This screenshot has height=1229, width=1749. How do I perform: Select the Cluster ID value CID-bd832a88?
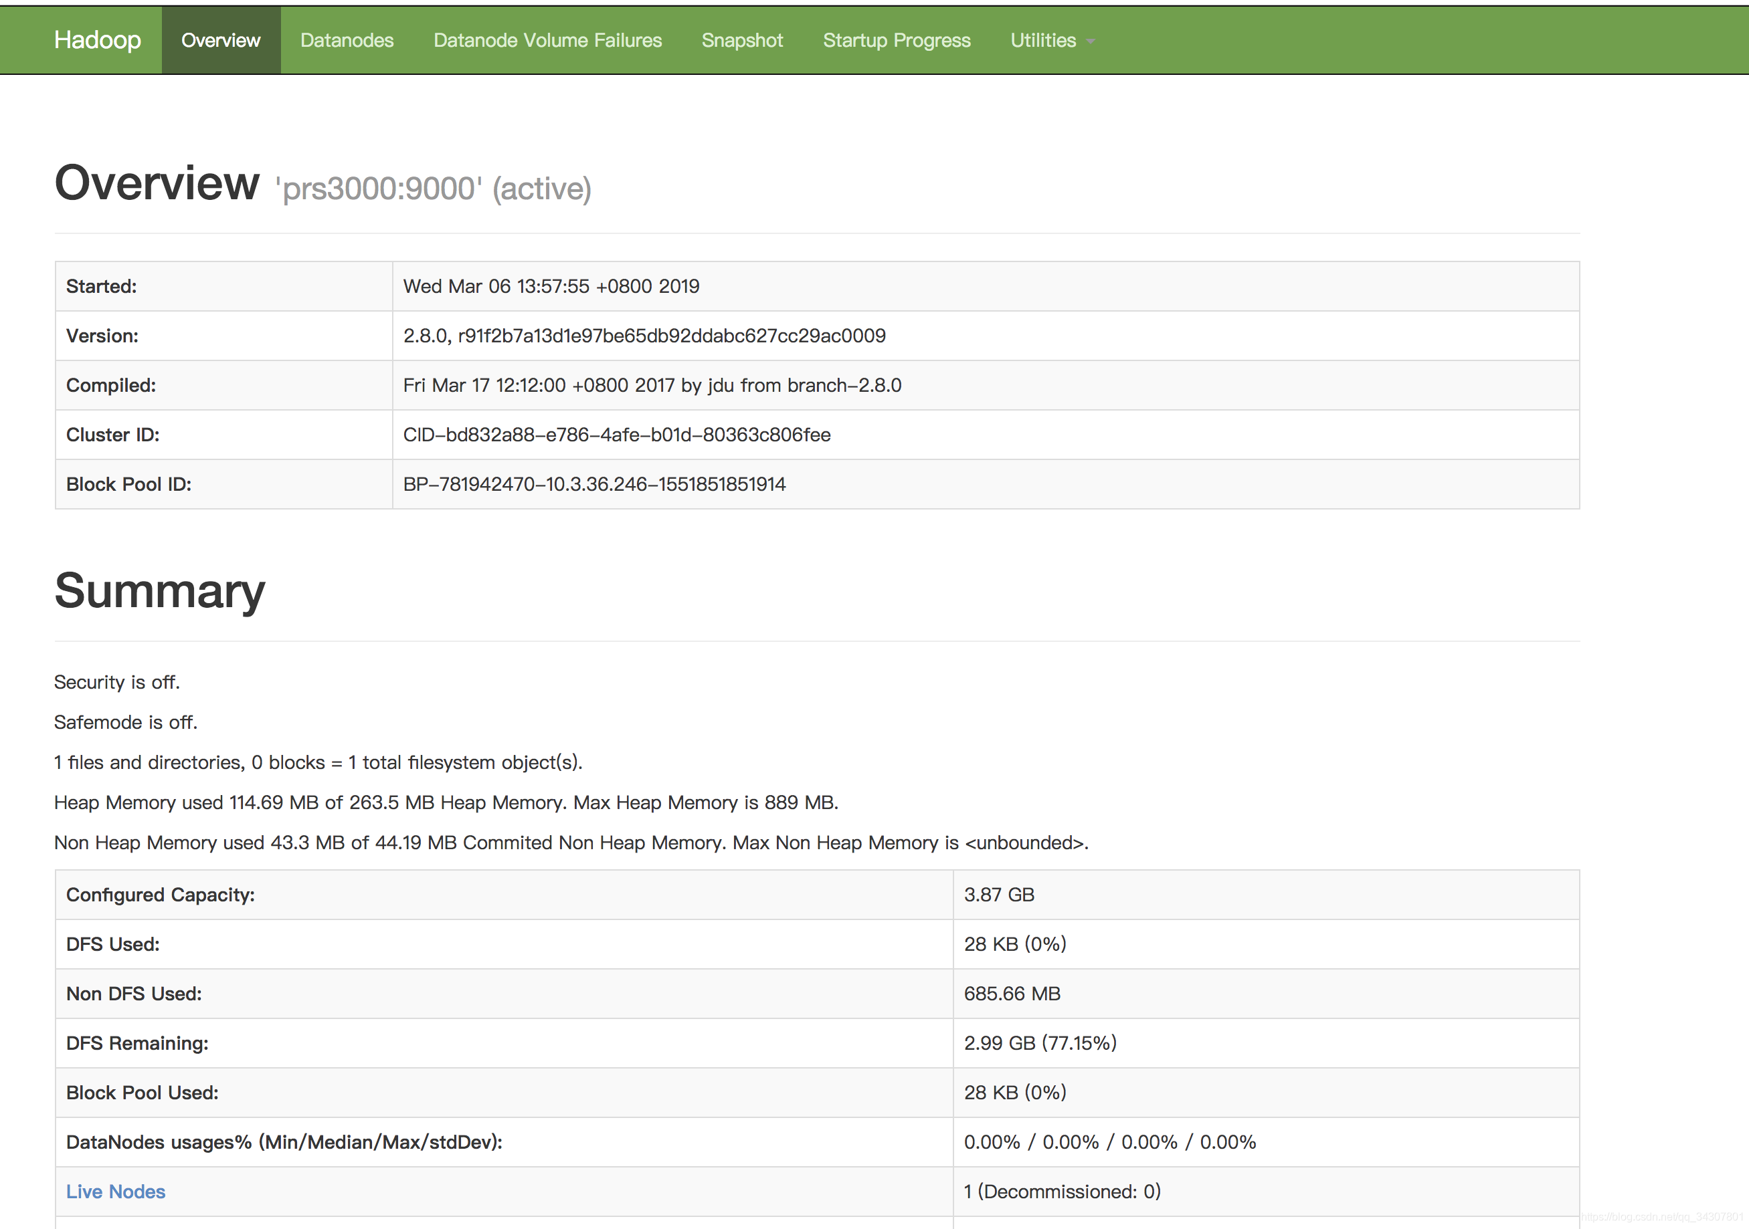point(617,435)
